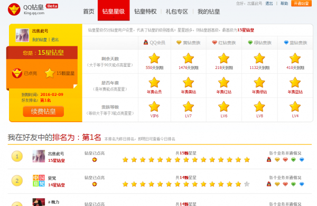Click the QQ钻皇 crown logo

tap(14, 9)
